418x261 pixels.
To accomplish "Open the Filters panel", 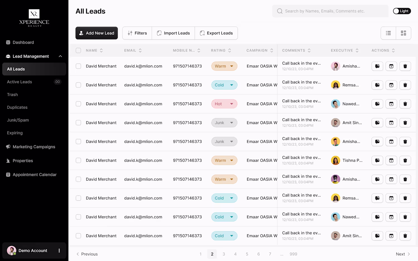I will click(x=137, y=33).
